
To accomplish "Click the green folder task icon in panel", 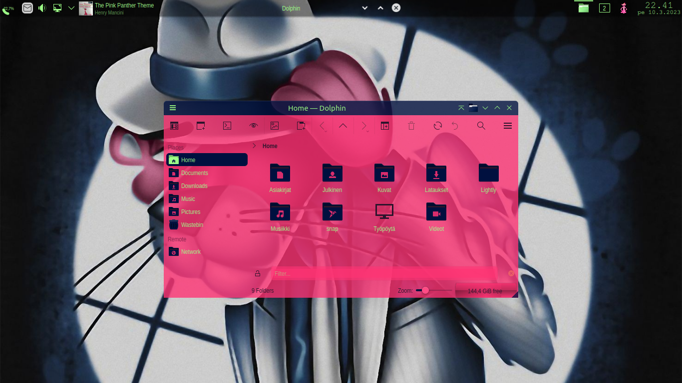I will [584, 8].
